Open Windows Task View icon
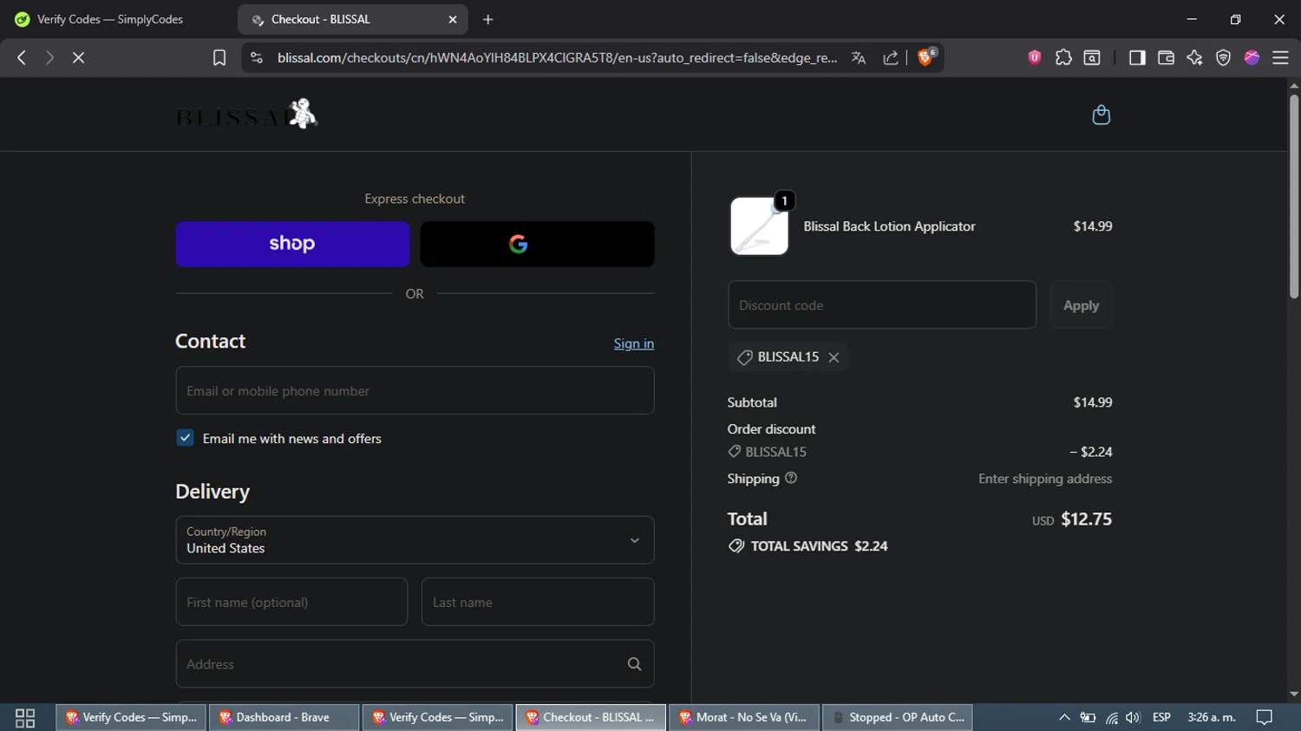 [x=25, y=718]
